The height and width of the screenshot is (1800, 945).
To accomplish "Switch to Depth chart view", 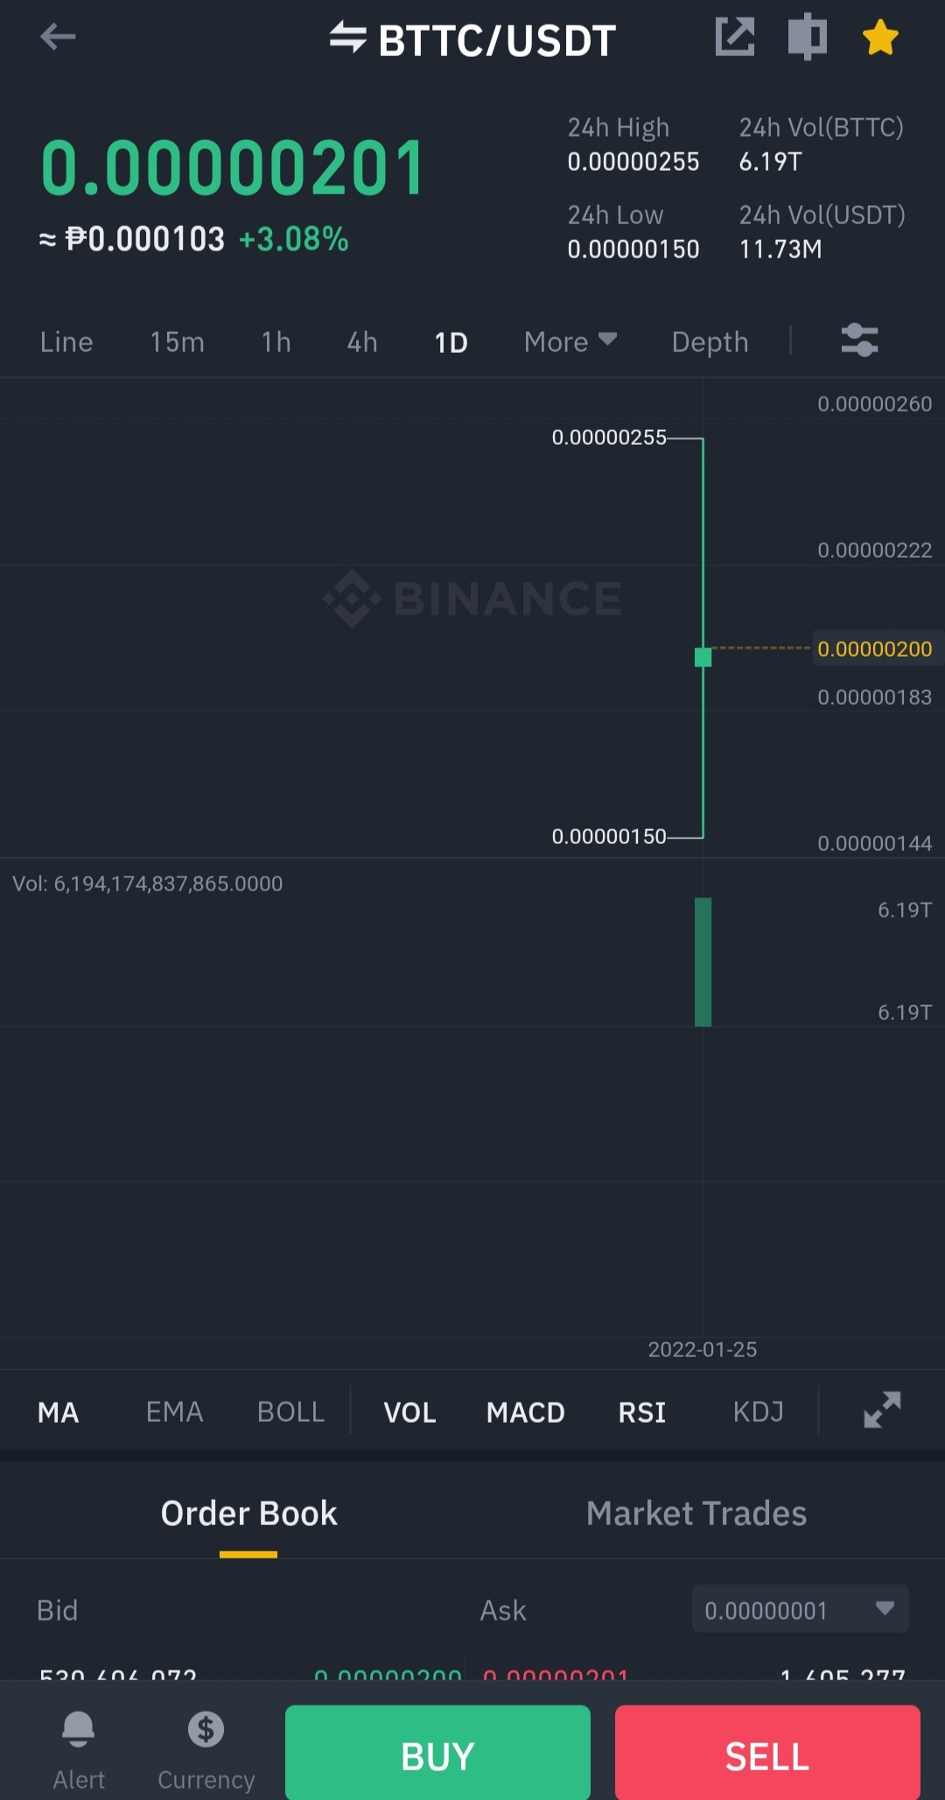I will coord(710,342).
